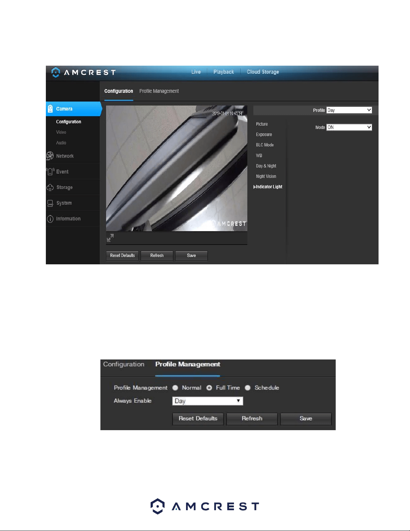Screen dimensions: 410x531
Task: Select the bold Profile Management tab in the lower panel
Action: coord(188,364)
